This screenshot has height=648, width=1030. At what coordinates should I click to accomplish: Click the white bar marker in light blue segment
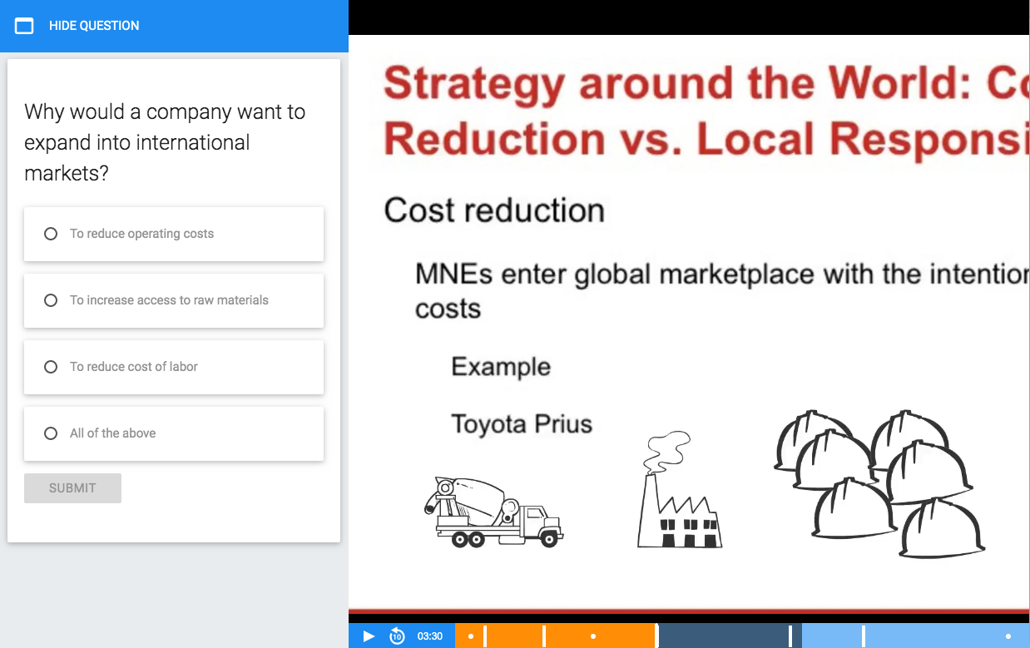pos(864,636)
